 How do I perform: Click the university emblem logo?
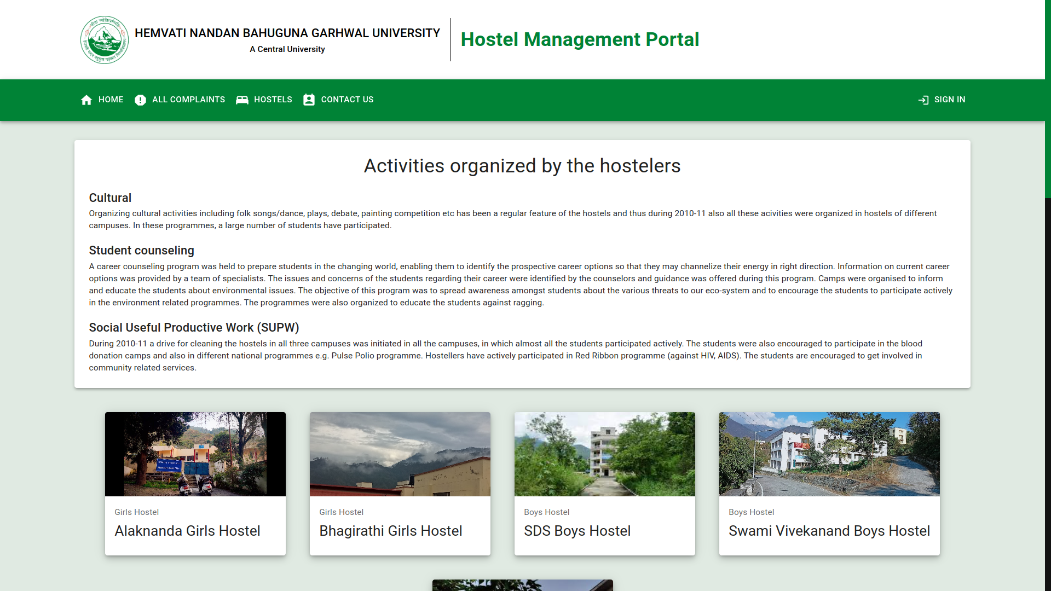(x=105, y=40)
